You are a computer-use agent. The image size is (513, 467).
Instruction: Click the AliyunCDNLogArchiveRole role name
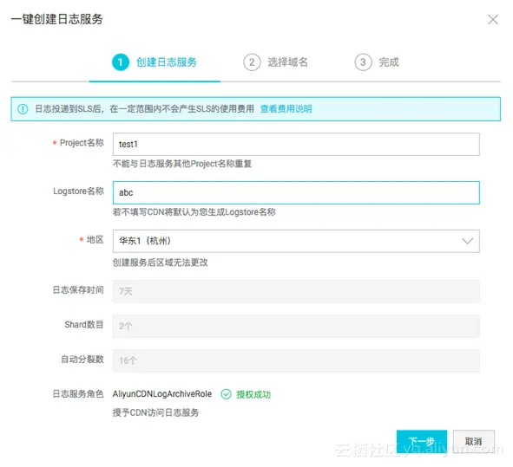(x=162, y=394)
